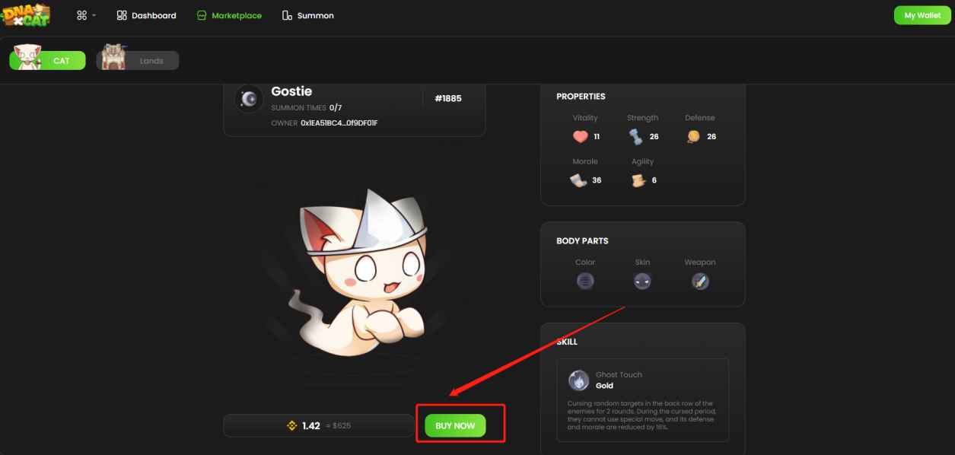Click the SUMMON TIMES 0/7 text
Viewport: 955px width, 455px height.
tap(307, 108)
